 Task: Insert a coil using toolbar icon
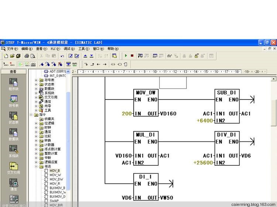[120, 64]
